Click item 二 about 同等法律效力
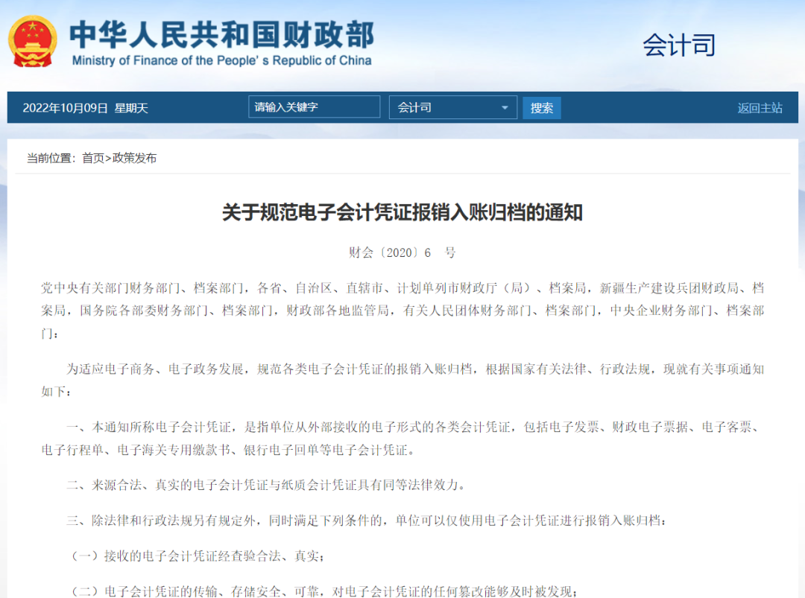 (265, 485)
